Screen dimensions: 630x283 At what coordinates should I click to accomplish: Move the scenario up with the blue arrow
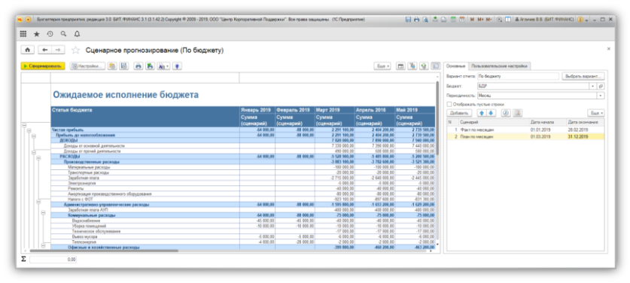pos(482,113)
